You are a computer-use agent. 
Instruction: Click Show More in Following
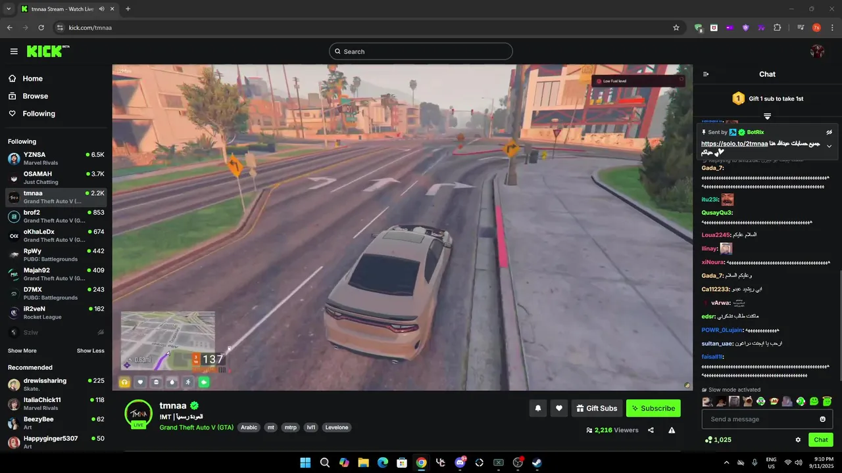click(22, 351)
